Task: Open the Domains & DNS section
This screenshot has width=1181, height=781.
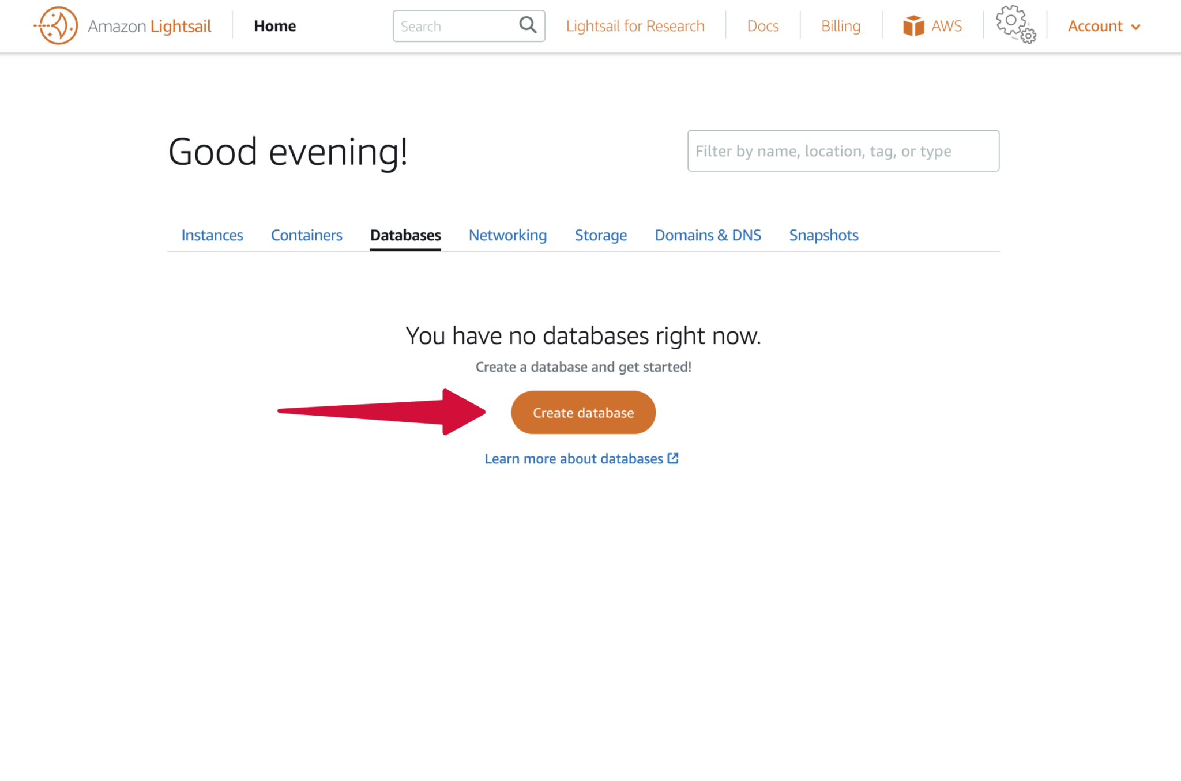Action: [x=708, y=235]
